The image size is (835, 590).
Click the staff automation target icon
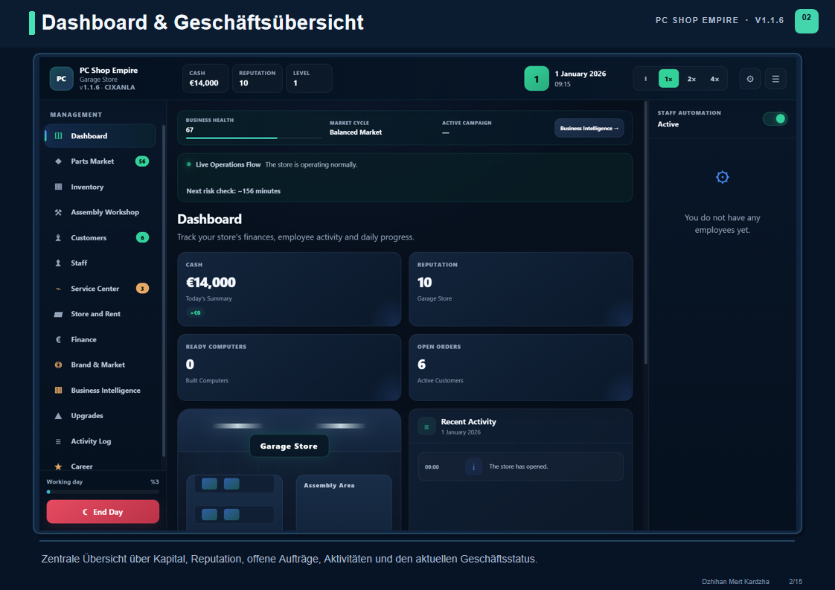(722, 177)
